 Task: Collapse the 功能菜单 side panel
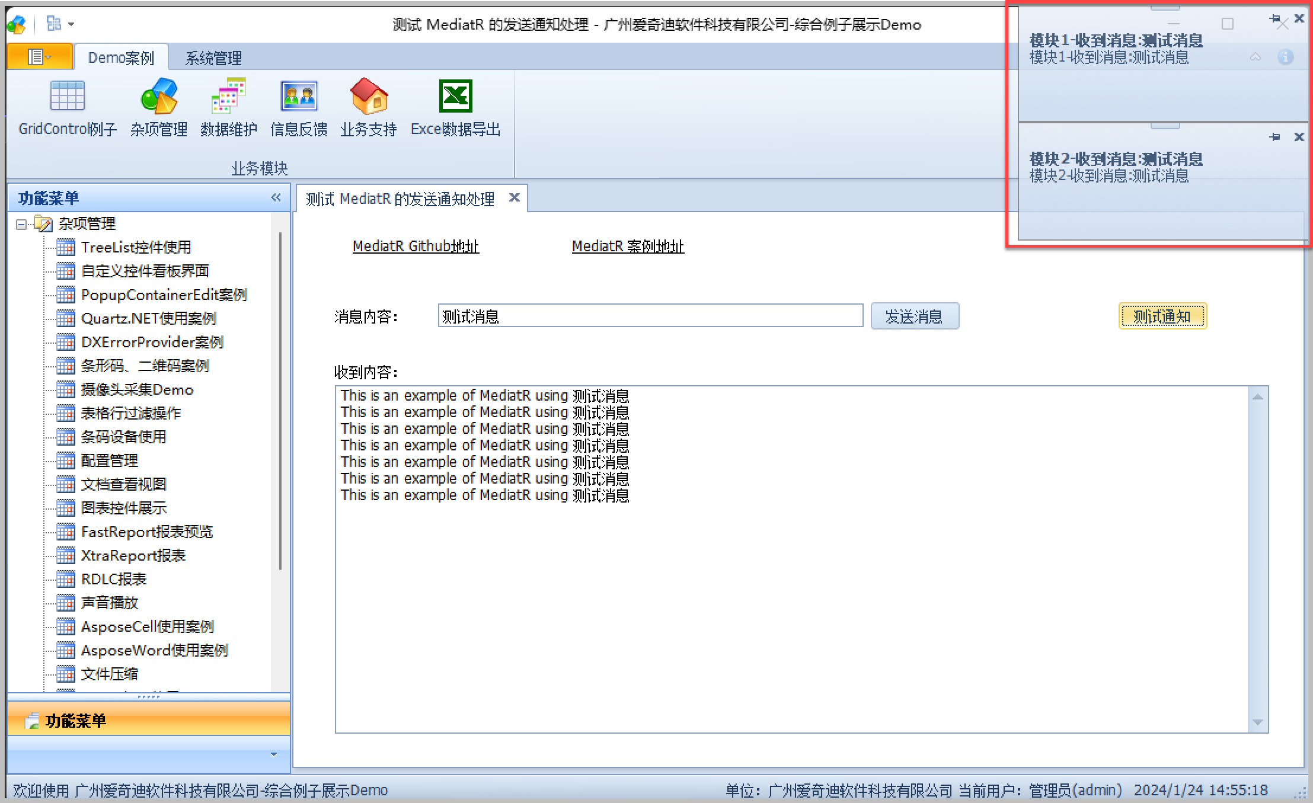[x=276, y=198]
